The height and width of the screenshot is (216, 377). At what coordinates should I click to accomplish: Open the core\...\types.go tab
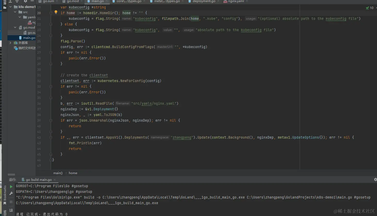coord(129,1)
